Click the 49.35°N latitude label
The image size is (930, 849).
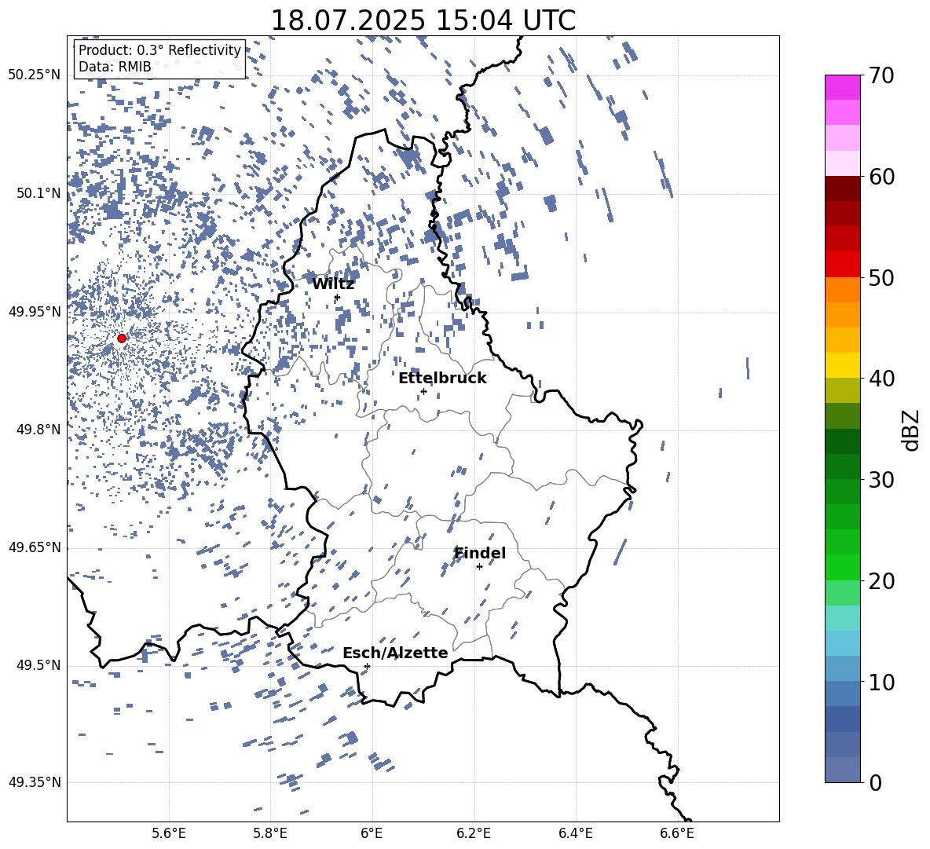[x=35, y=782]
